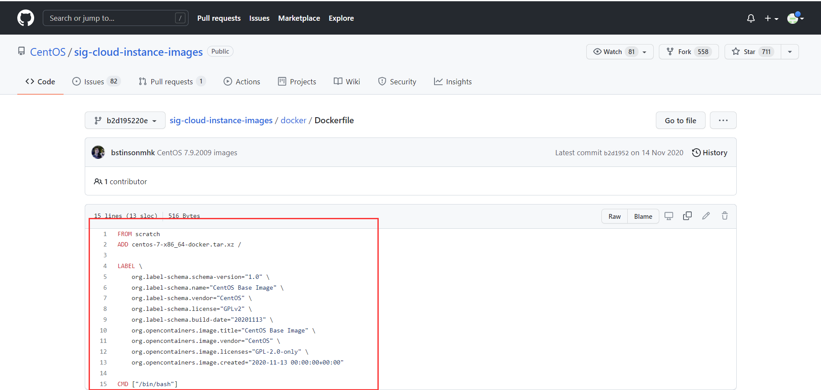Open Issues in top navigation
This screenshot has width=821, height=390.
pos(259,18)
